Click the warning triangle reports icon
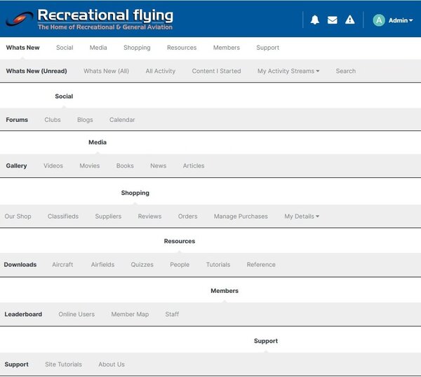The height and width of the screenshot is (377, 421). pyautogui.click(x=349, y=20)
